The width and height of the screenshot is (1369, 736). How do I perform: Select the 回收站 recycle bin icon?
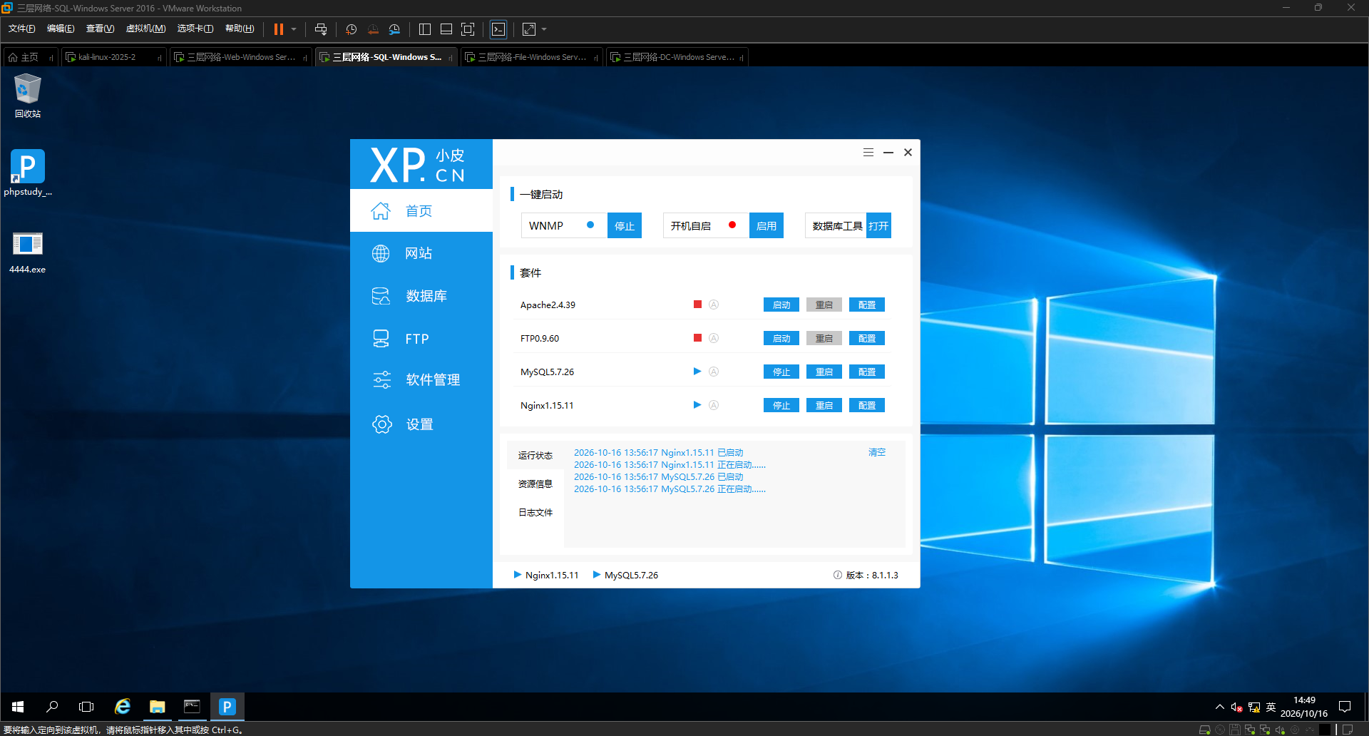(28, 96)
